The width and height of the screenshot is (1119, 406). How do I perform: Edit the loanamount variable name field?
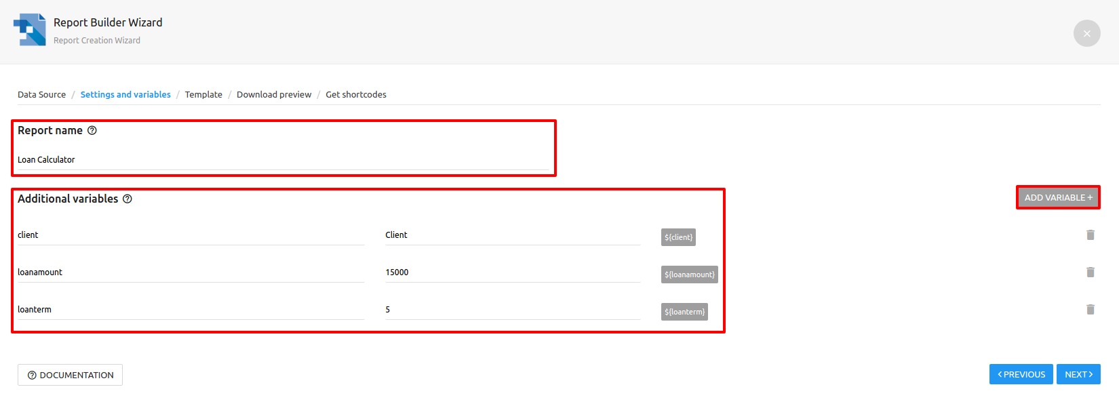click(191, 272)
